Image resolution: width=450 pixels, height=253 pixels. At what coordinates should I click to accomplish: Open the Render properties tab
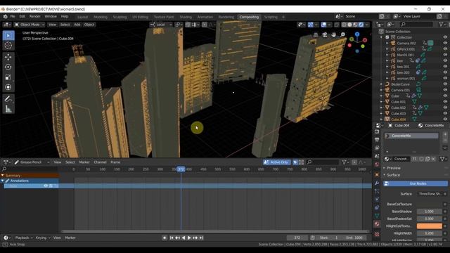pos(377,131)
